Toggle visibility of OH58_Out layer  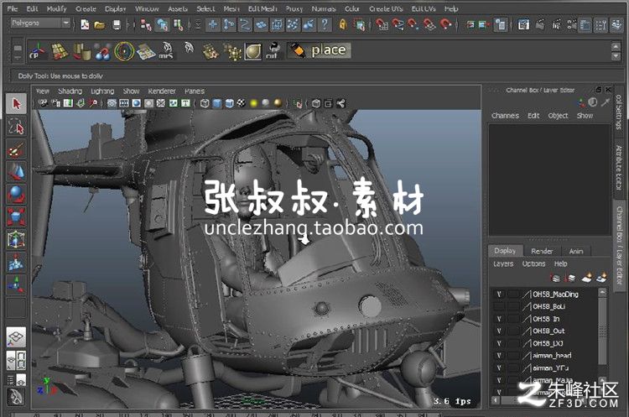click(x=499, y=331)
